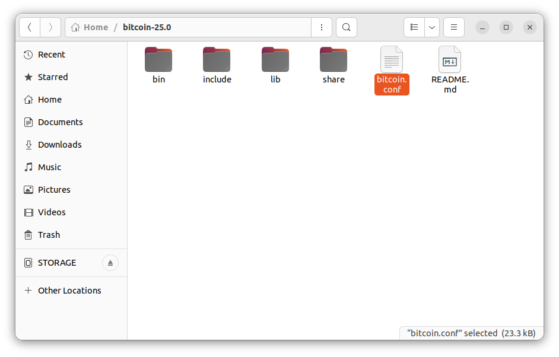This screenshot has width=559, height=357.
Task: Go to Home in the sidebar
Action: pos(71,100)
